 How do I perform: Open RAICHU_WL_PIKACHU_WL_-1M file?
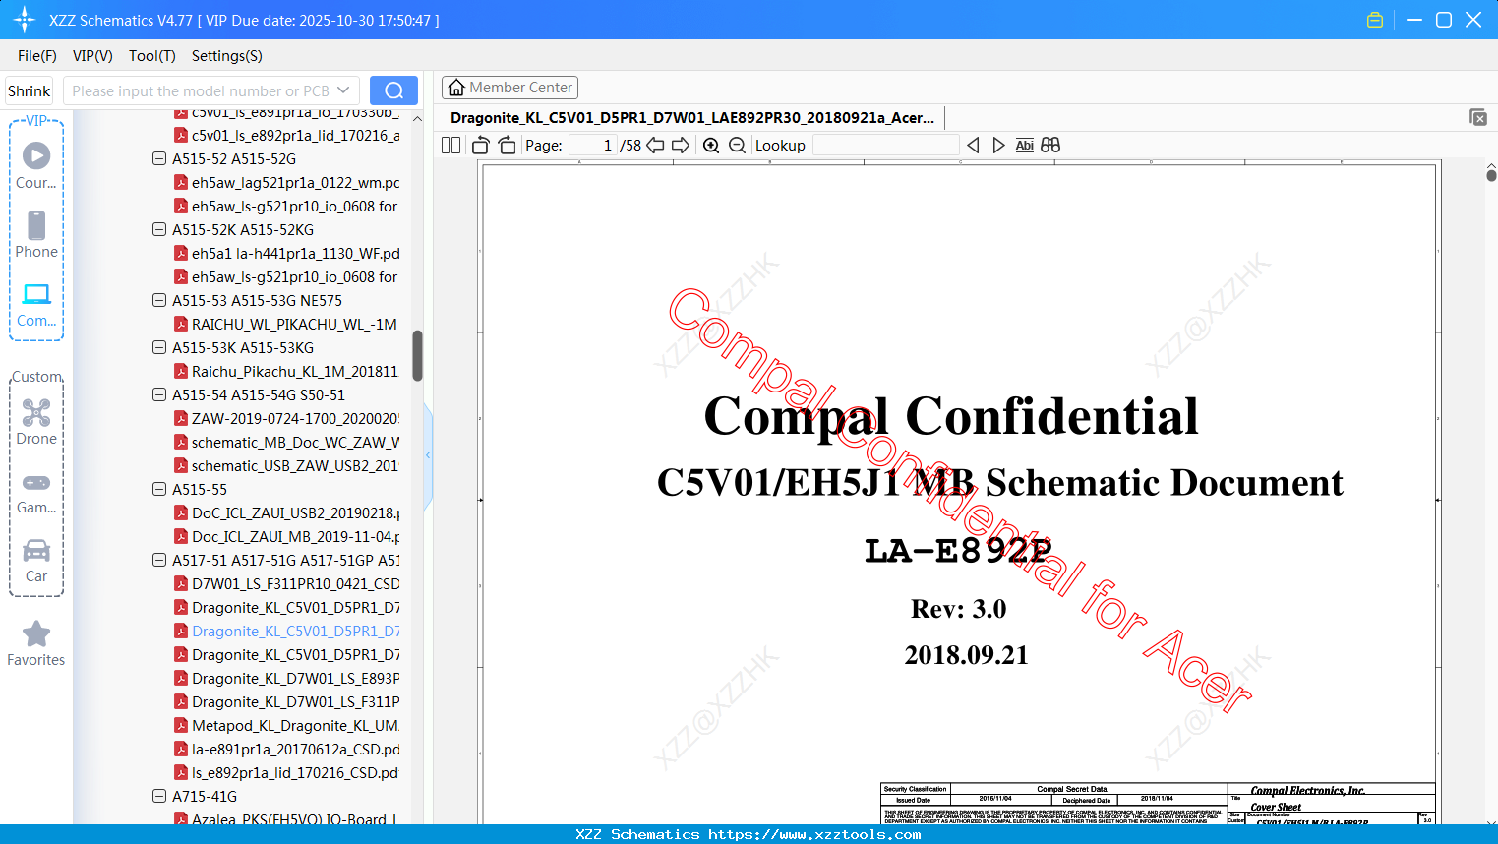294,324
